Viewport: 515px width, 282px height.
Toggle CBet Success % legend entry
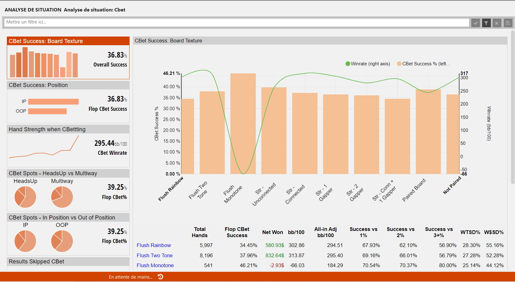[x=423, y=64]
